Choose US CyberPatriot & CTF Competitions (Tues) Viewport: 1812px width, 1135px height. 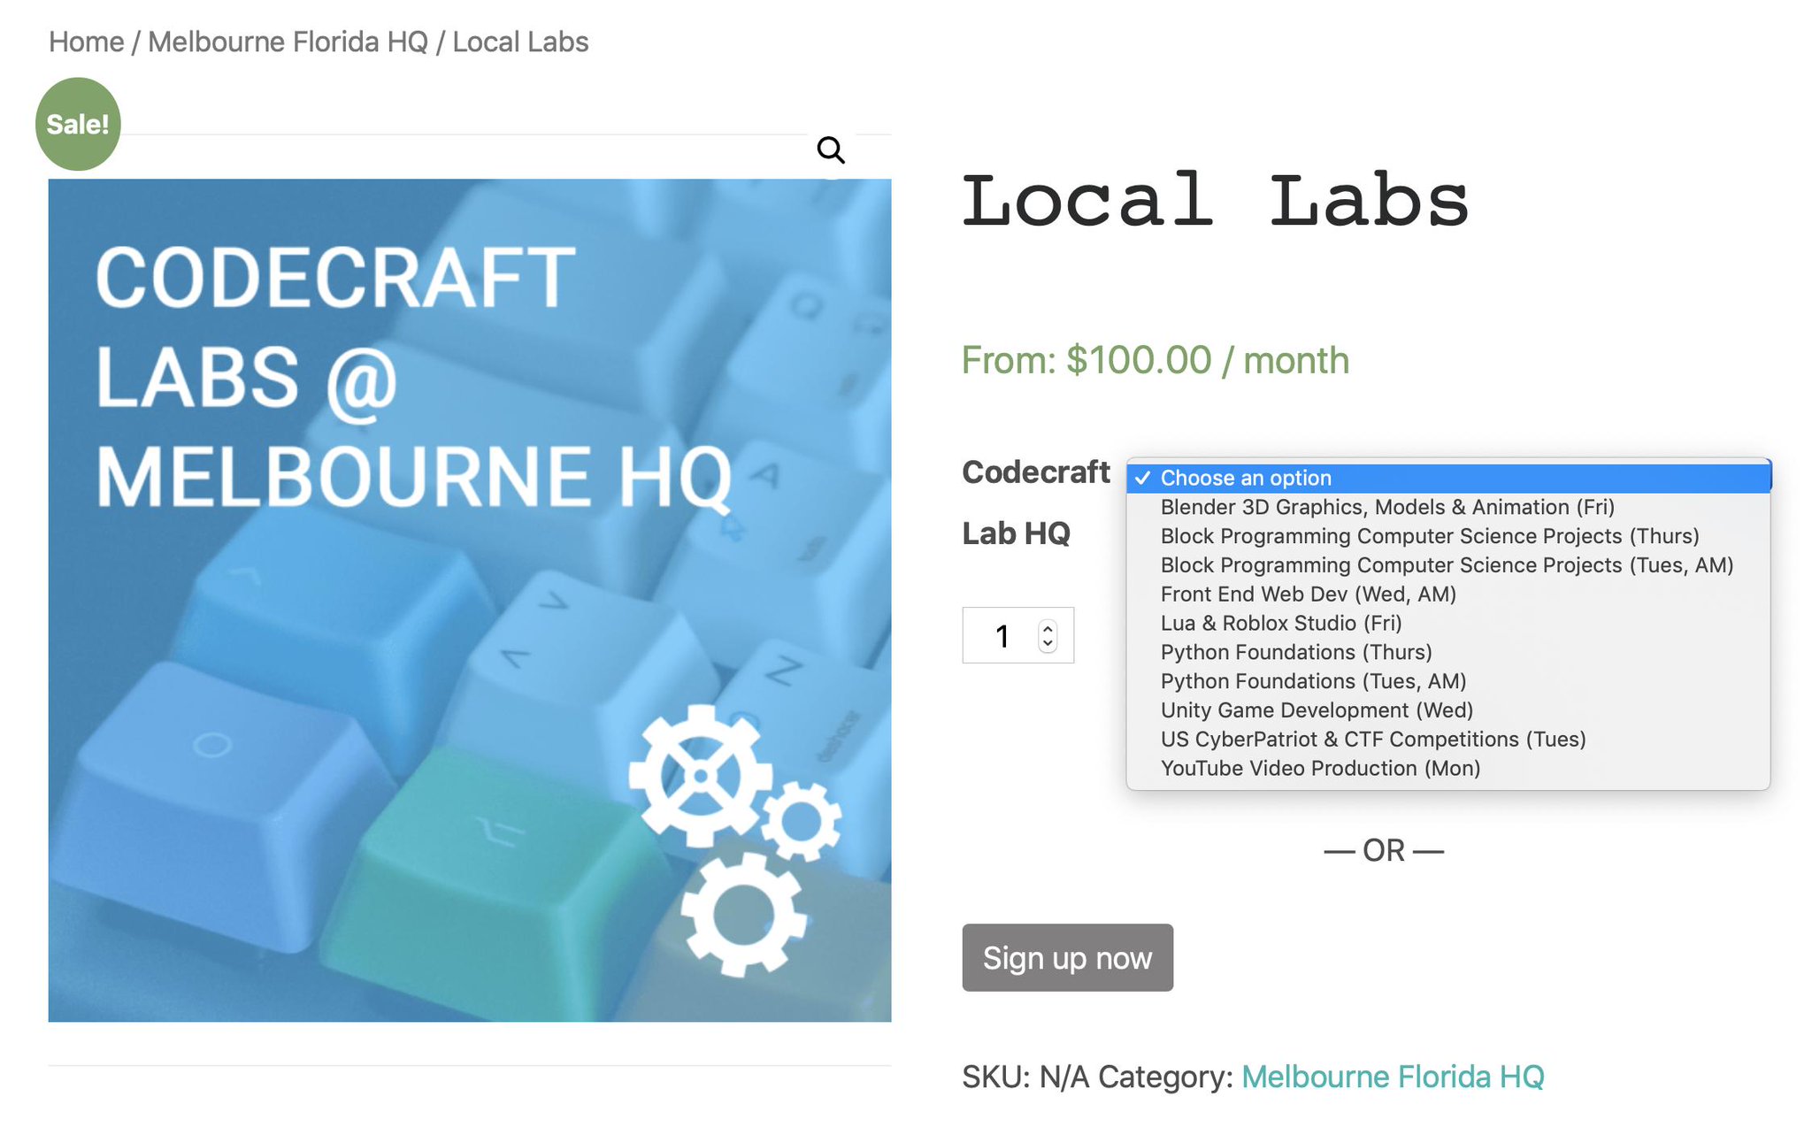click(x=1372, y=740)
